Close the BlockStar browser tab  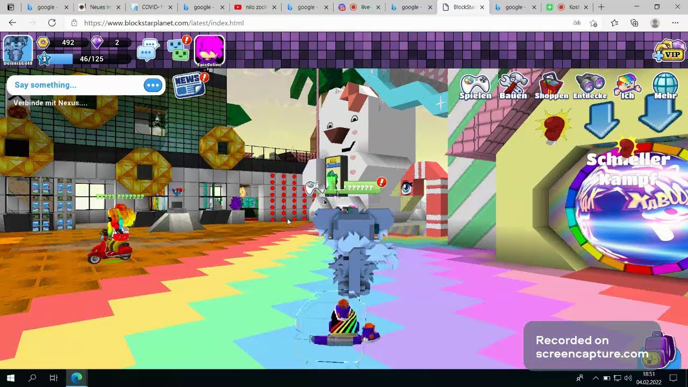[x=482, y=8]
